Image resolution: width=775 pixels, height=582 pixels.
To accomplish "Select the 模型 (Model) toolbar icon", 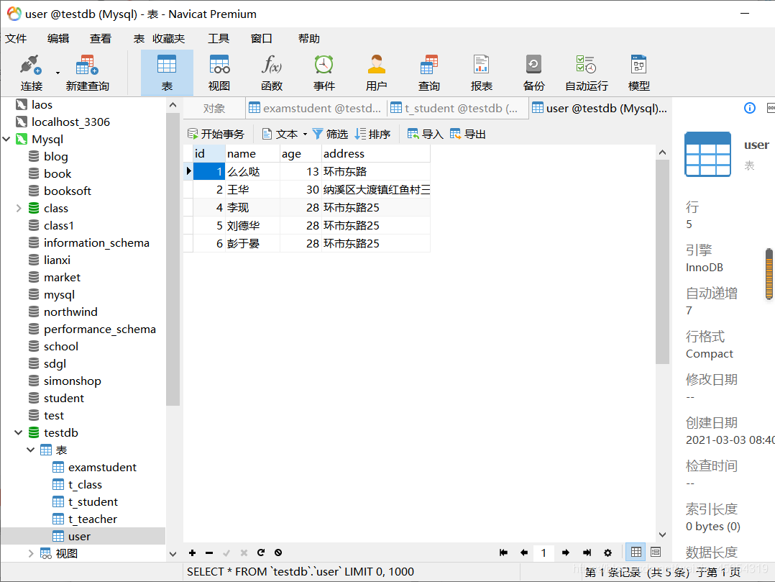I will [x=638, y=72].
